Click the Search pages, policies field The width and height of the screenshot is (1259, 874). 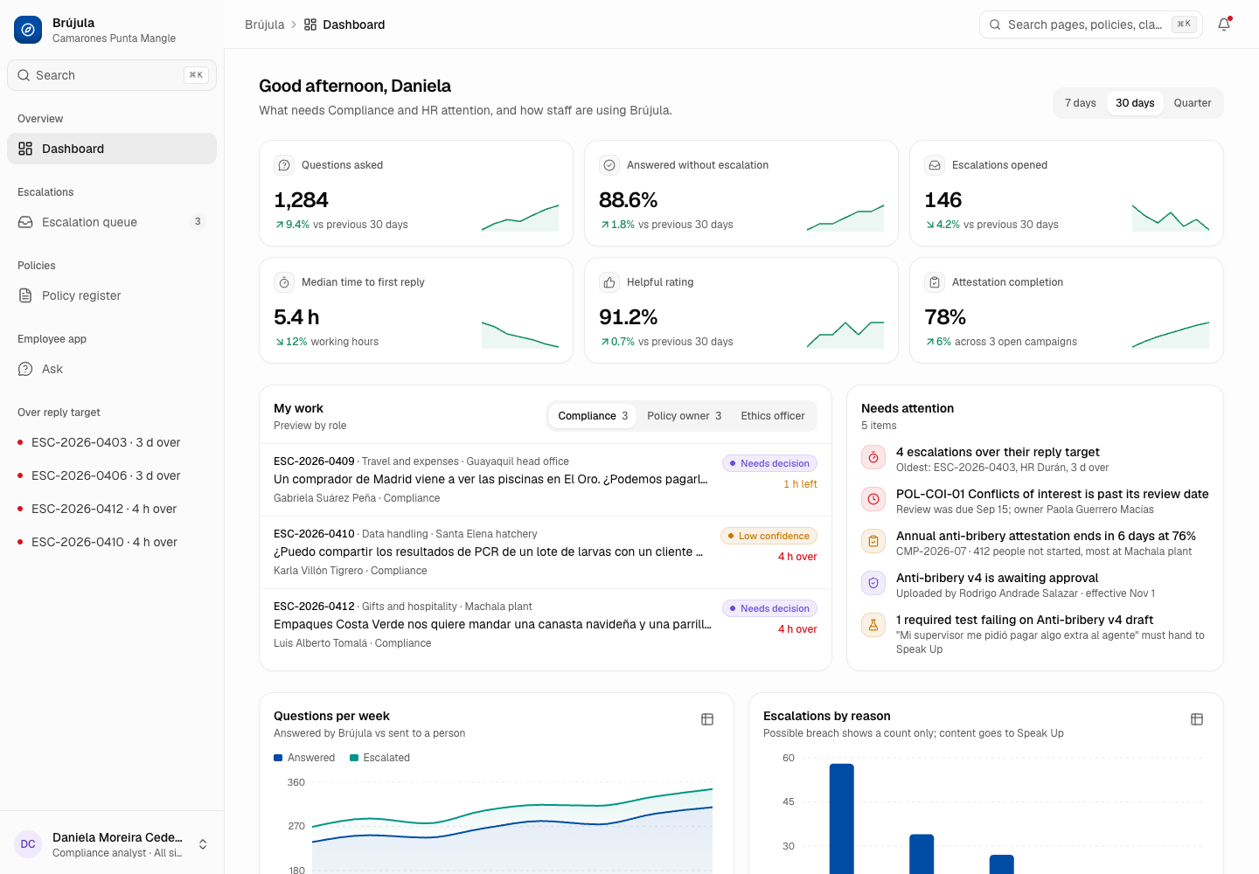pos(1091,24)
